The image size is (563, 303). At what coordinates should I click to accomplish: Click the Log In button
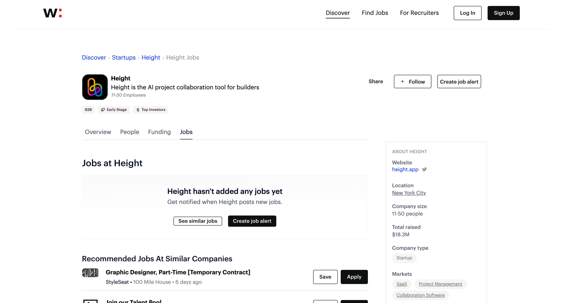468,13
